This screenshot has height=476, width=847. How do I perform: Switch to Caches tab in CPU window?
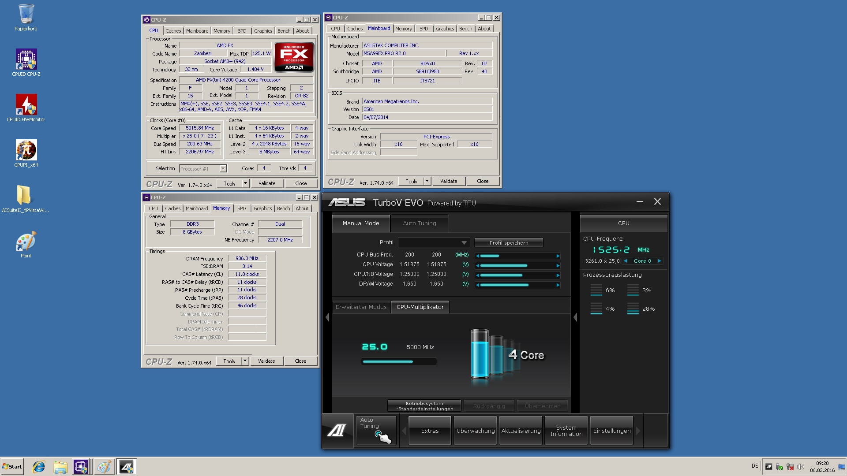pyautogui.click(x=173, y=31)
